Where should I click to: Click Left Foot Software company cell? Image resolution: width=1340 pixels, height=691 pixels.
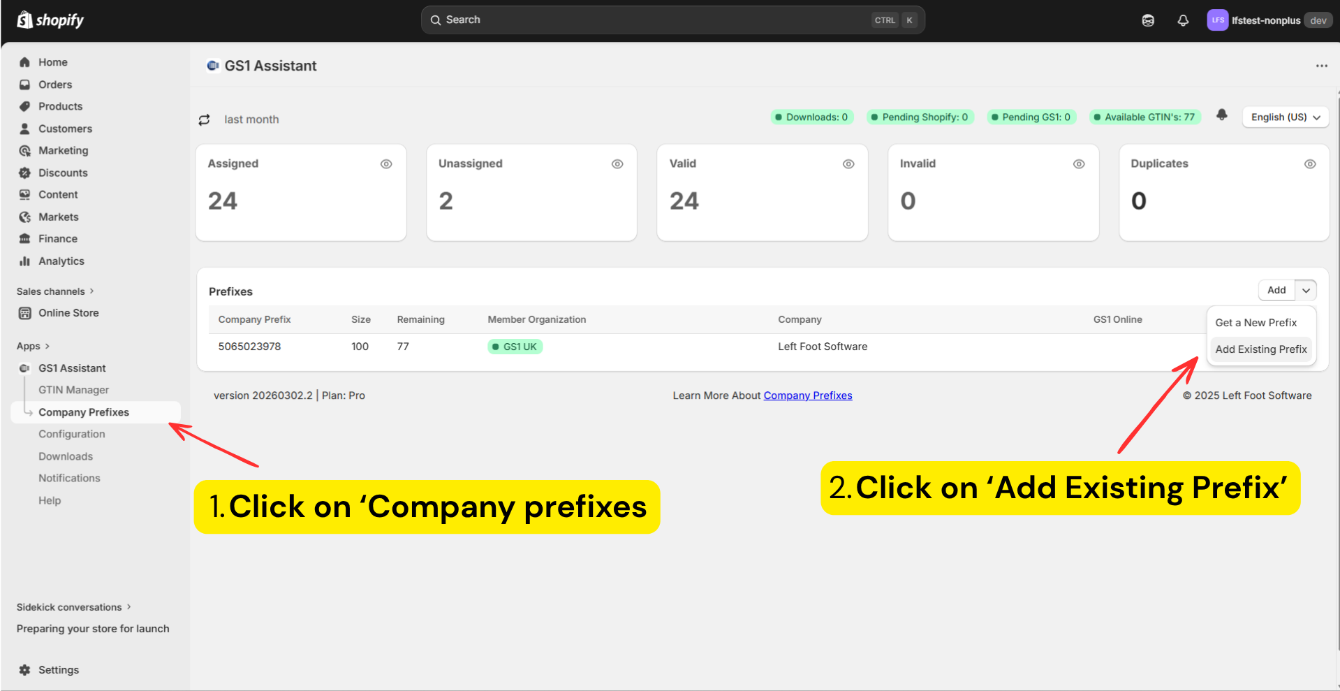point(823,347)
